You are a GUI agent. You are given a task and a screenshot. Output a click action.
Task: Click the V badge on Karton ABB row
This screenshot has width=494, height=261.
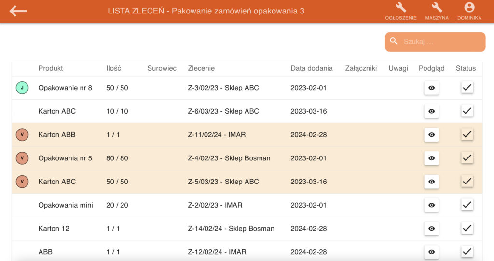click(x=22, y=135)
